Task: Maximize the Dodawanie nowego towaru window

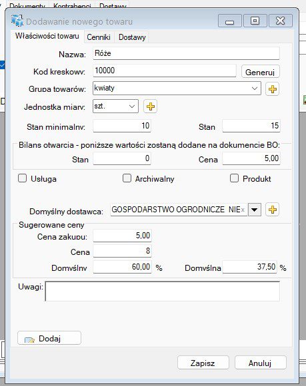Action: [255, 21]
